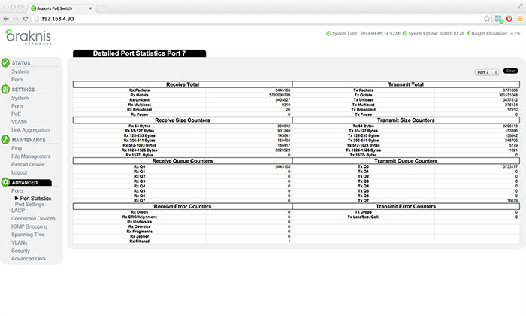Open Security advanced page
This screenshot has width=526, height=316.
pos(20,251)
